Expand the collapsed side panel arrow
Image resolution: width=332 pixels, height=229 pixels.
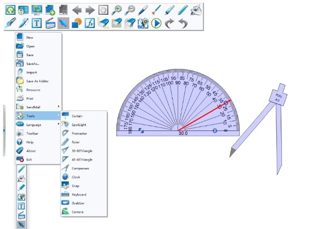pos(4,131)
